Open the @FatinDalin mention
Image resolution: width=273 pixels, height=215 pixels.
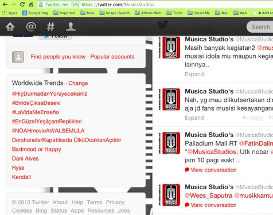pyautogui.click(x=256, y=143)
